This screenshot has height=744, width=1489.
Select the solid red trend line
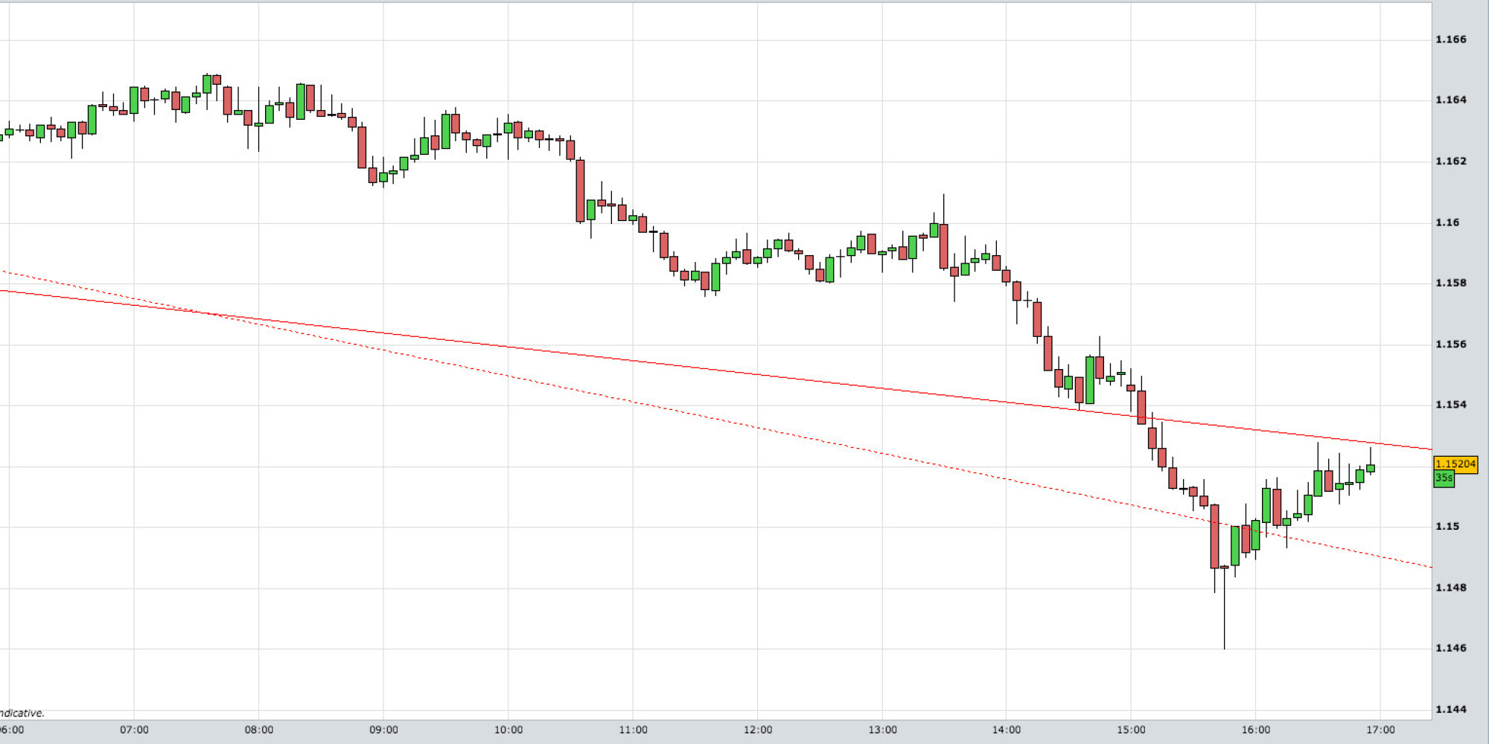[715, 368]
